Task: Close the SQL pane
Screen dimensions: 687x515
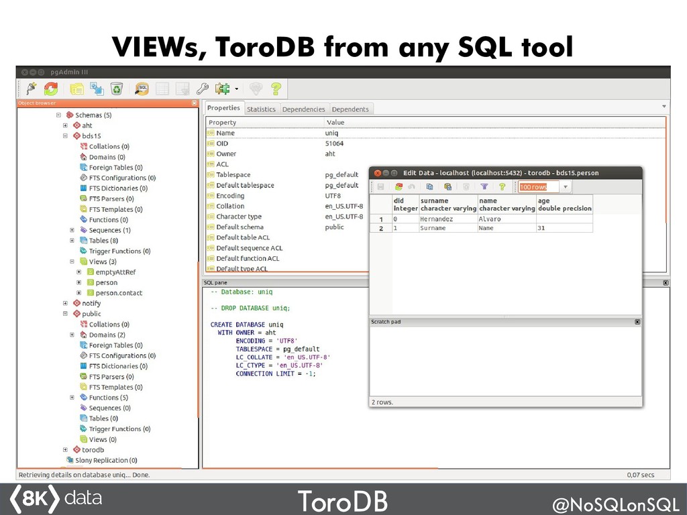Action: pos(666,283)
